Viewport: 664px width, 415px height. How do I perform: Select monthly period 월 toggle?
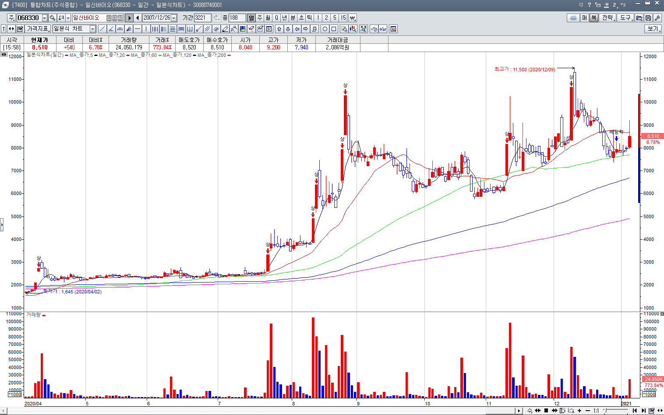[268, 18]
